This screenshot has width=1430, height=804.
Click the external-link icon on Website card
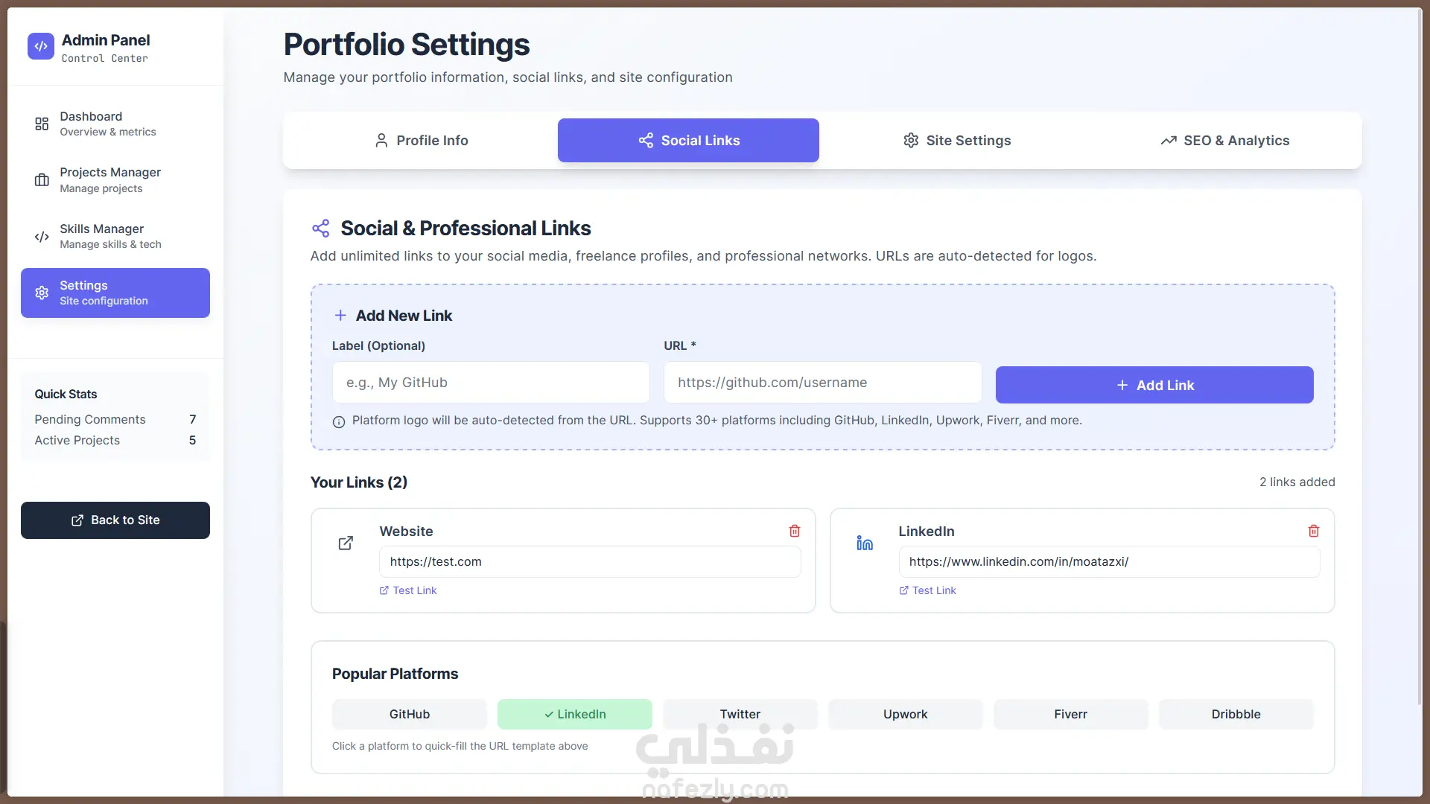346,543
